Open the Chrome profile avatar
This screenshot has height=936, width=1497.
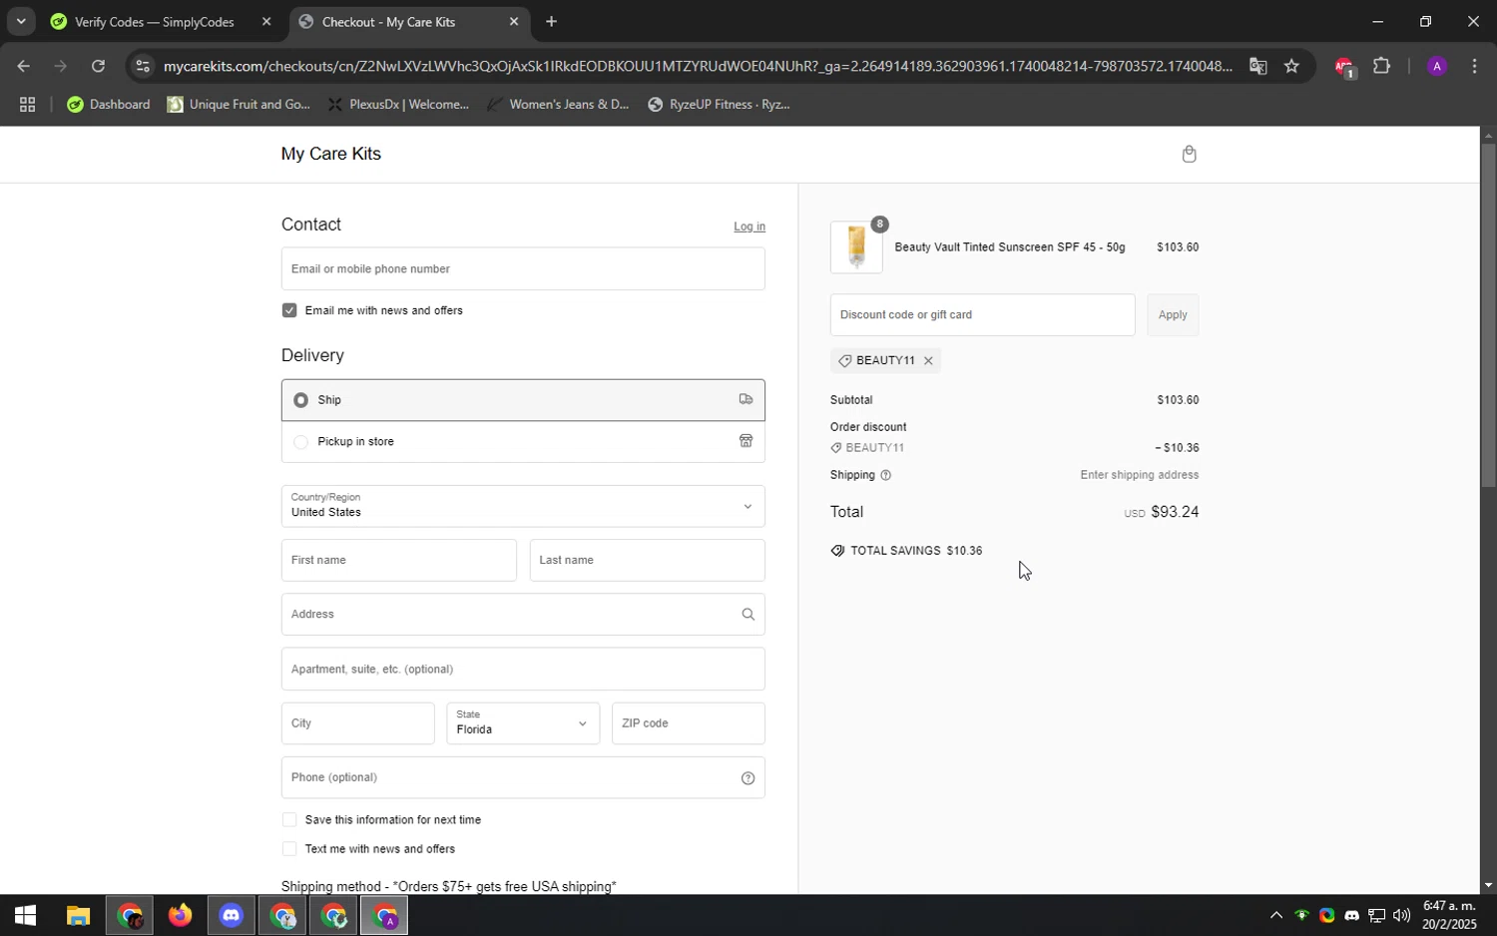coord(1436,67)
